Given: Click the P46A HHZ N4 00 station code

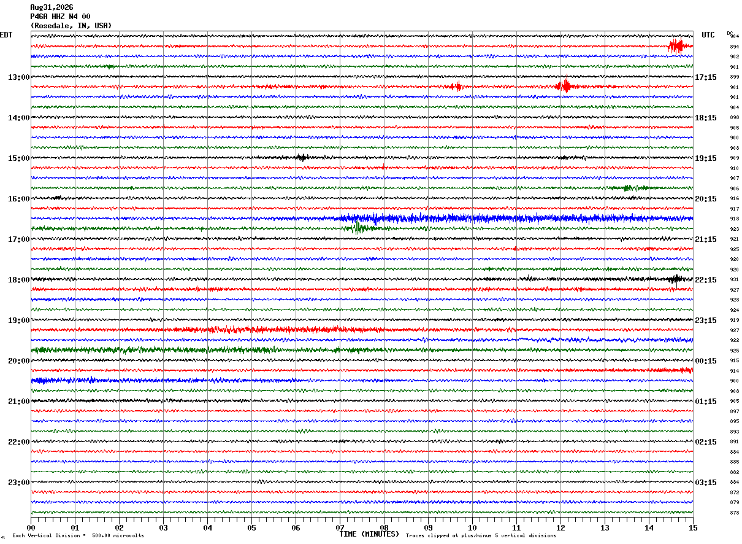Looking at the screenshot, I should [x=60, y=17].
